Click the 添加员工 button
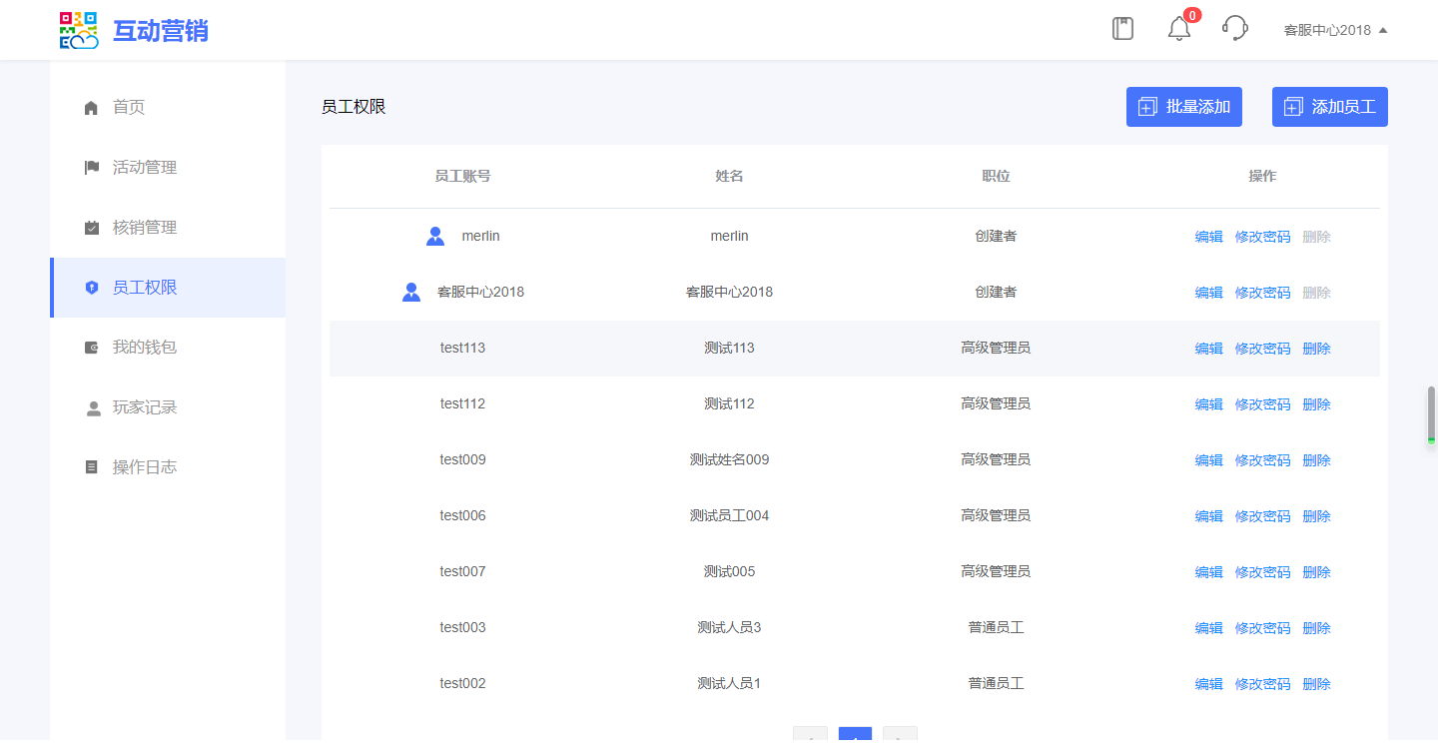 (x=1330, y=107)
